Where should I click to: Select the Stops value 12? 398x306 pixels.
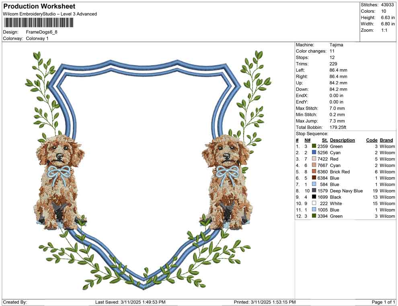click(x=332, y=57)
